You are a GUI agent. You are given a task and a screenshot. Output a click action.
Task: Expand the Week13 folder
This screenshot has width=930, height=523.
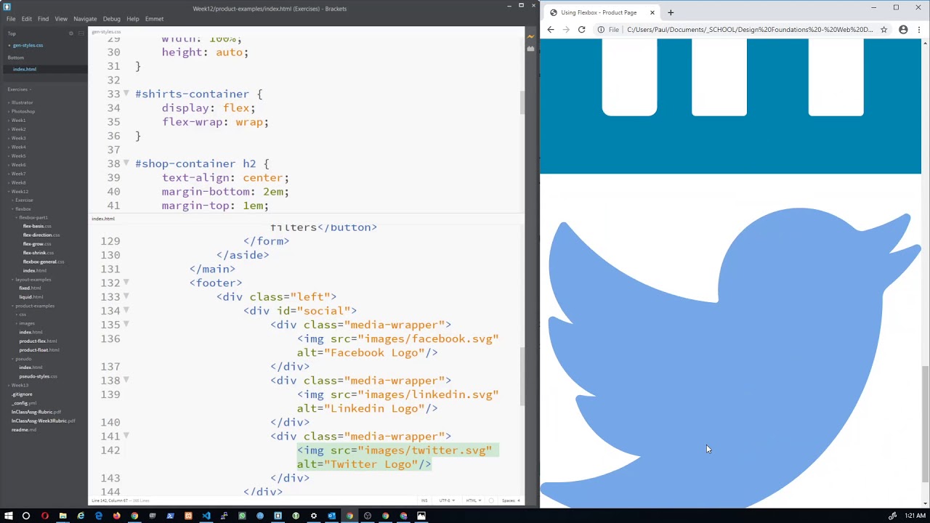(x=20, y=385)
